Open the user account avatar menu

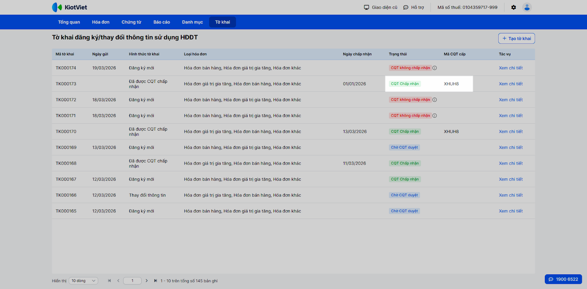(527, 7)
